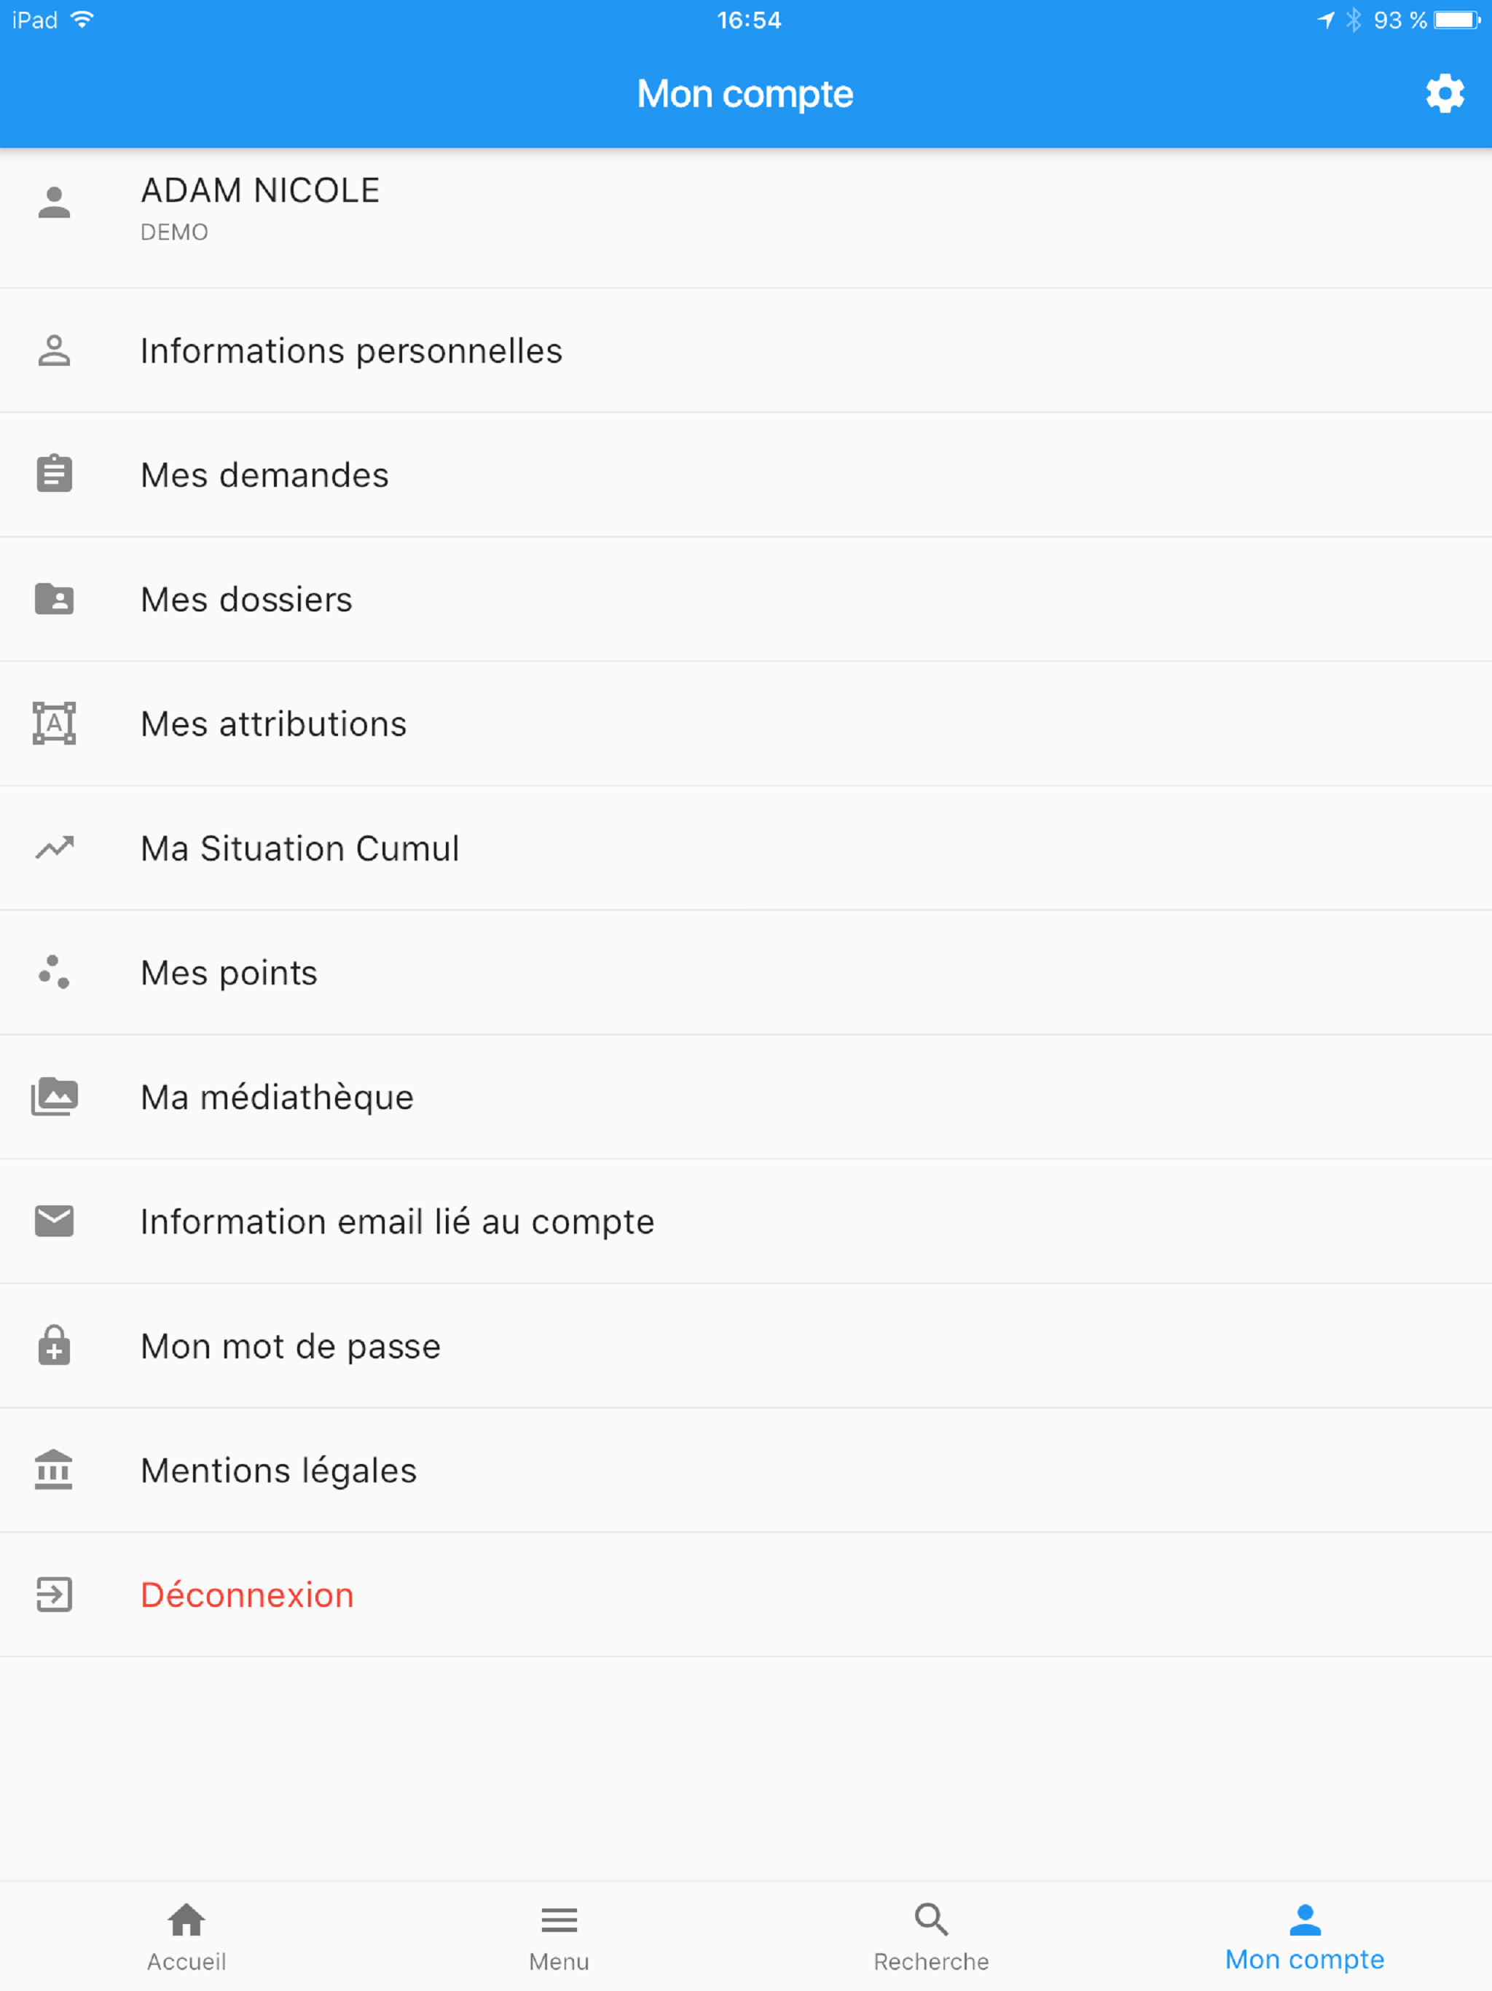Tap the bank building icon for Mentions légales

[54, 1469]
